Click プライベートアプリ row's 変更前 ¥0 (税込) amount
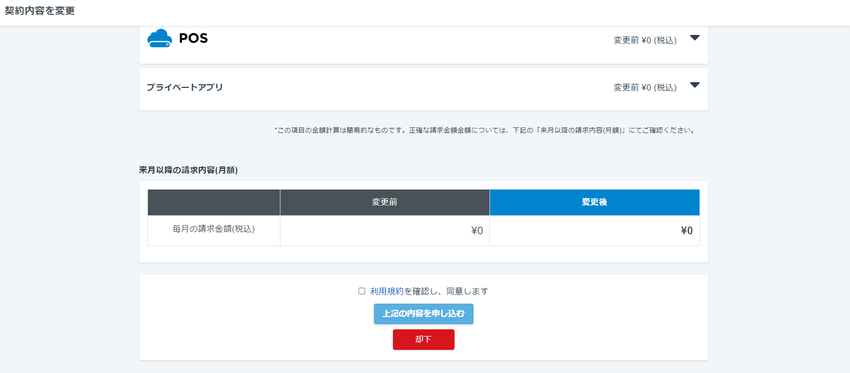 [x=645, y=87]
